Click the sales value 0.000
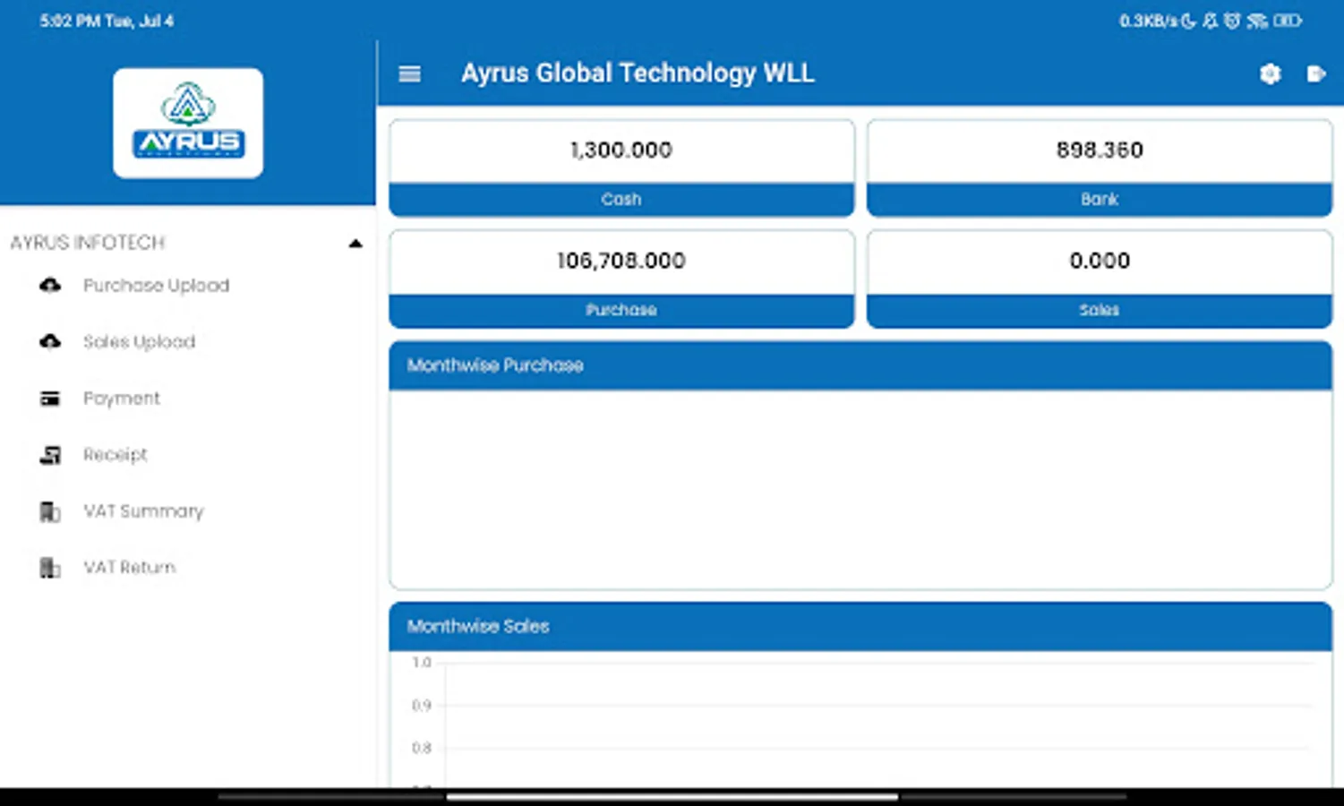1344x806 pixels. pyautogui.click(x=1100, y=261)
